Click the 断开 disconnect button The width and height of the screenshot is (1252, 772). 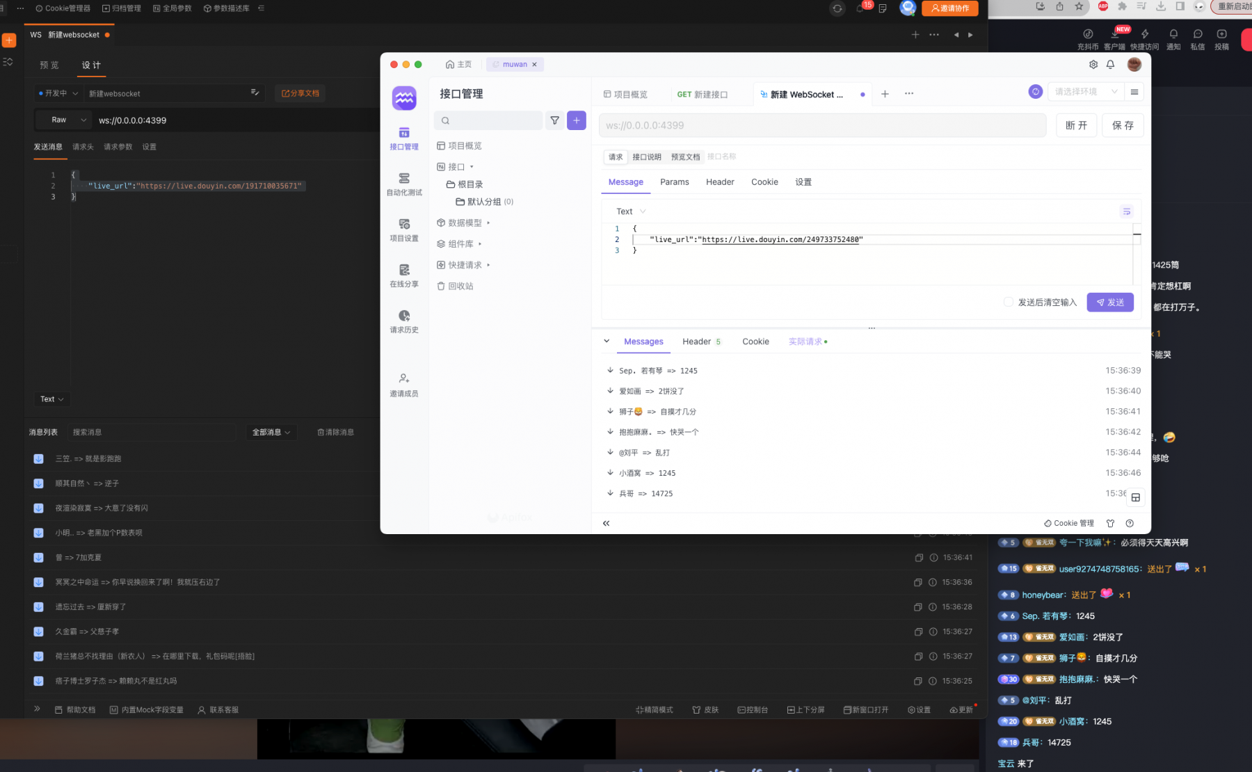[x=1076, y=125]
